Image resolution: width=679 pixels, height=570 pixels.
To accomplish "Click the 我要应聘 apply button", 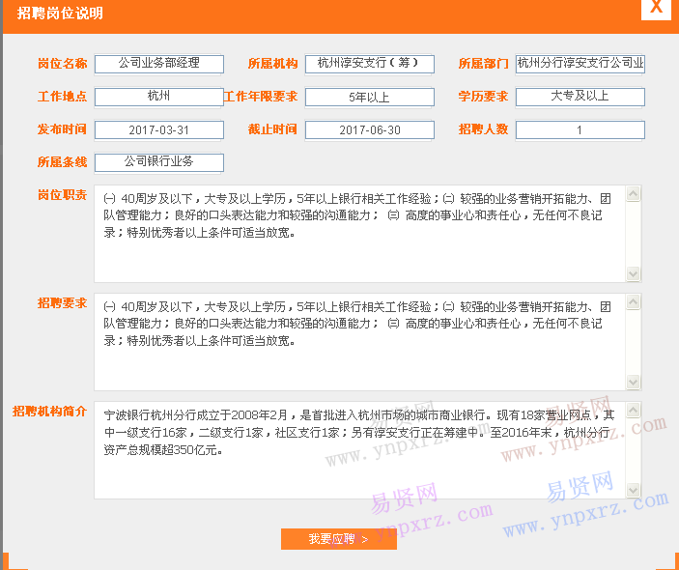I will (x=338, y=539).
